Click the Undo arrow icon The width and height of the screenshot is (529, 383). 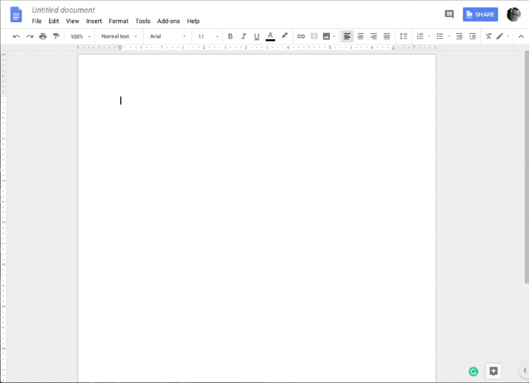click(x=16, y=36)
